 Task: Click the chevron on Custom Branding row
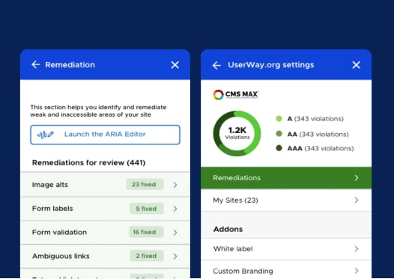357,271
